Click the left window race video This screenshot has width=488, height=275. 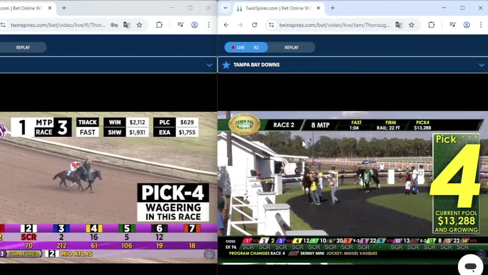[x=108, y=187]
